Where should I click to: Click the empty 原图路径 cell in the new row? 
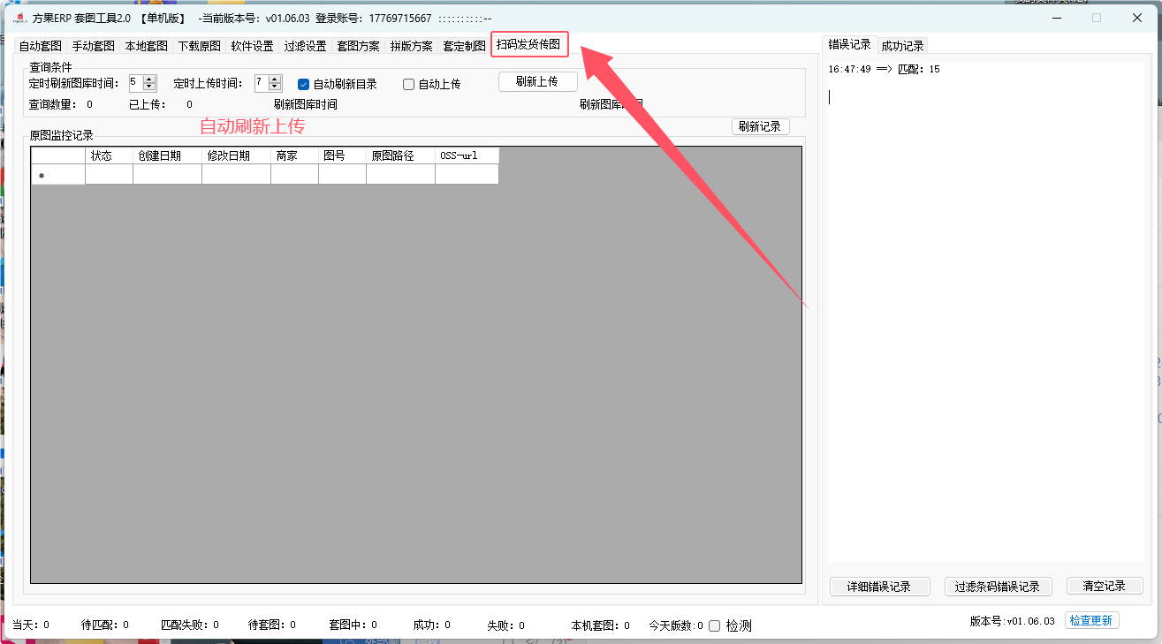400,175
